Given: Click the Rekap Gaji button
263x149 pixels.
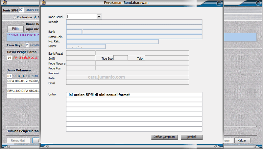Looking at the screenshot, I should coord(18,140).
